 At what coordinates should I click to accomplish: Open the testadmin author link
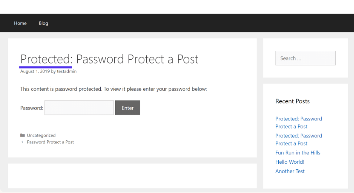[x=67, y=71]
